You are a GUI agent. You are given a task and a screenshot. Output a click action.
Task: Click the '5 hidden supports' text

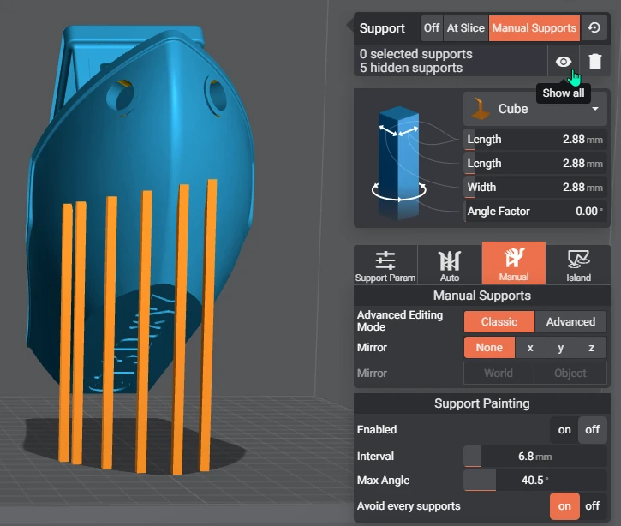point(410,69)
